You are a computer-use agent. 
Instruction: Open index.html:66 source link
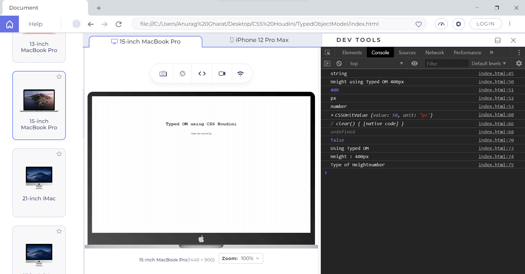tap(496, 124)
